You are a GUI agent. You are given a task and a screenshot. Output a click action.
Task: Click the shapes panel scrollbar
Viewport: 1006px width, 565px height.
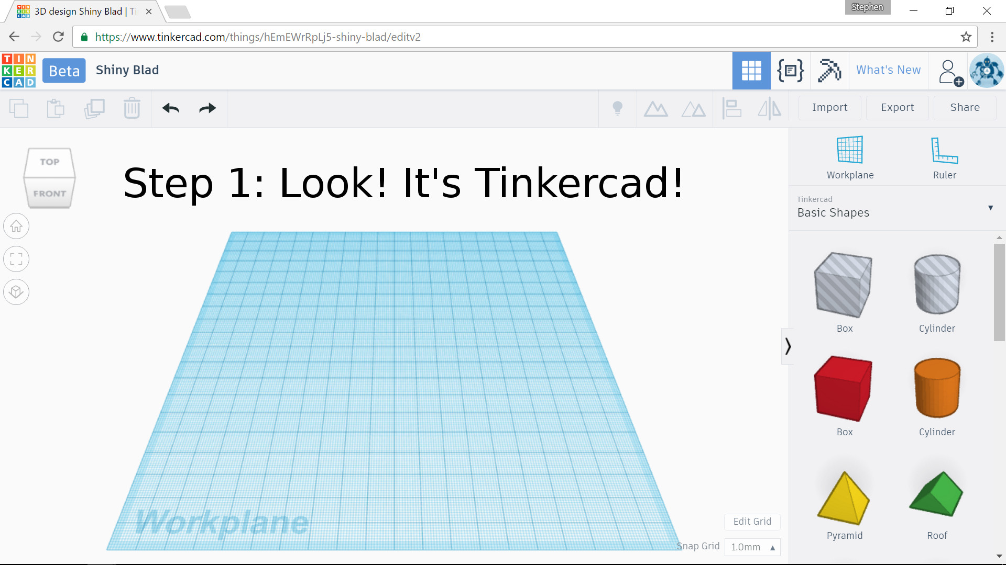[x=999, y=292]
